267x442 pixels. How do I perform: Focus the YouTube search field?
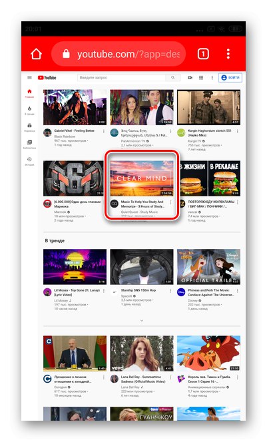pos(121,77)
